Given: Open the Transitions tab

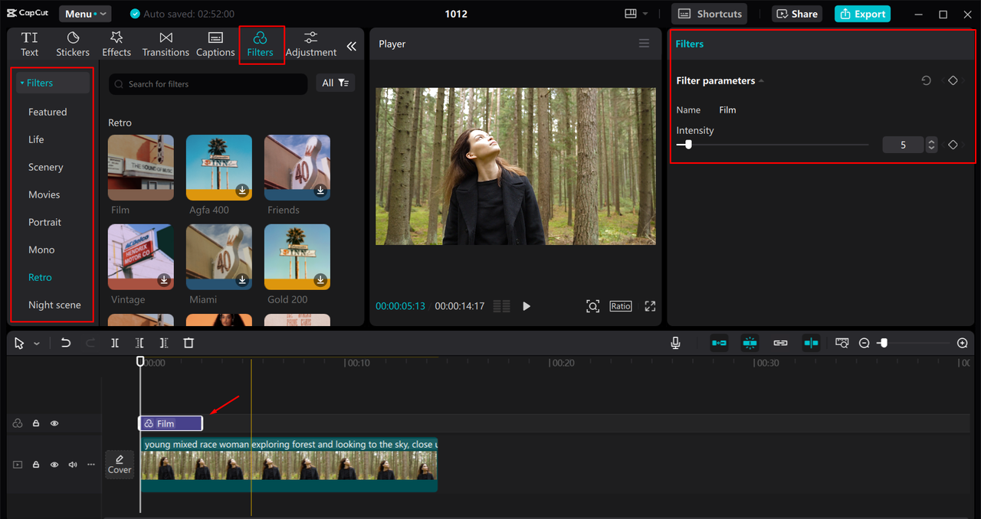Looking at the screenshot, I should (166, 44).
